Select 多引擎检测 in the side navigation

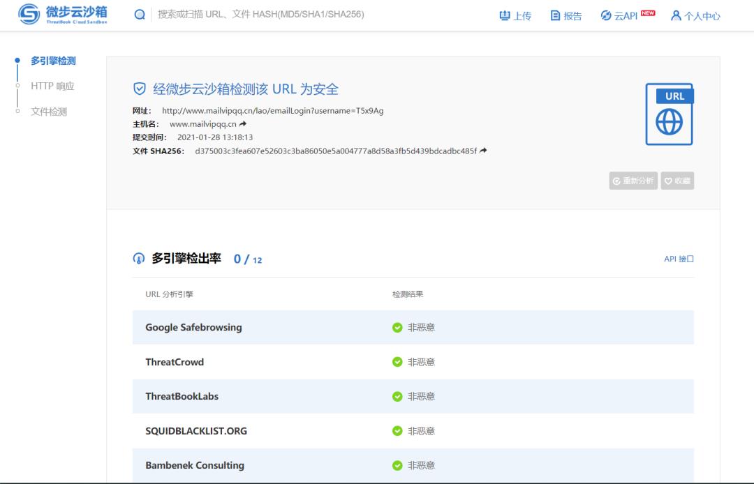pos(53,61)
